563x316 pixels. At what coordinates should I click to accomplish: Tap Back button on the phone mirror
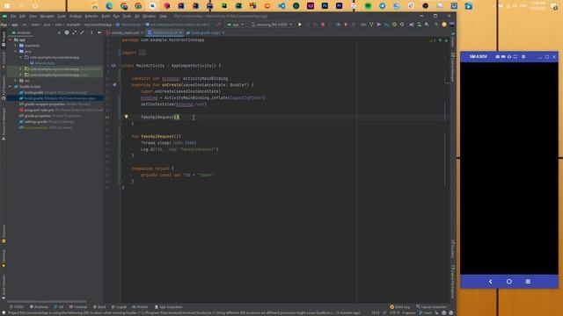click(491, 282)
